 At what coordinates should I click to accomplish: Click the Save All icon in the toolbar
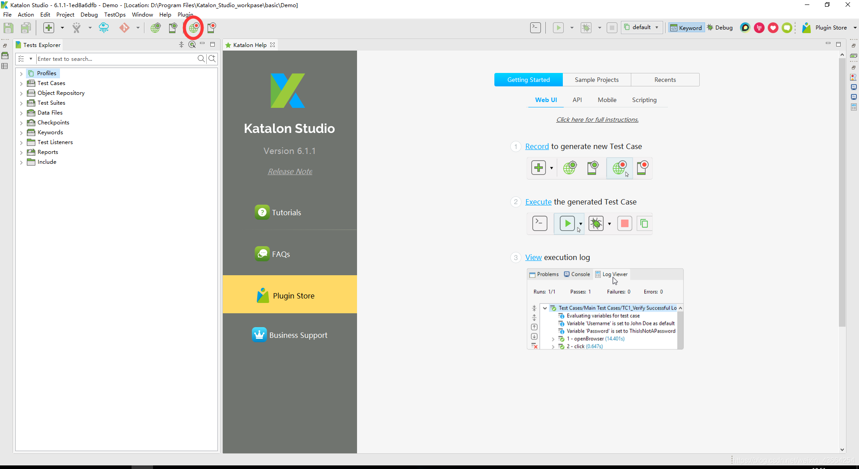(26, 28)
